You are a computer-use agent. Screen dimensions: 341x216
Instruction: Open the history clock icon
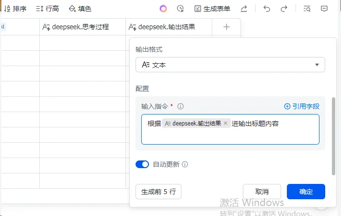click(x=180, y=9)
